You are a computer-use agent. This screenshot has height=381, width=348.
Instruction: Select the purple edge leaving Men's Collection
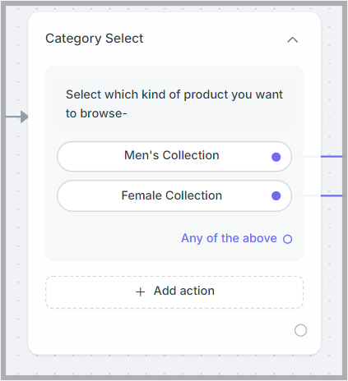click(332, 157)
